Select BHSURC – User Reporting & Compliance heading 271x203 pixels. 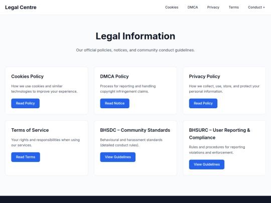pyautogui.click(x=219, y=134)
